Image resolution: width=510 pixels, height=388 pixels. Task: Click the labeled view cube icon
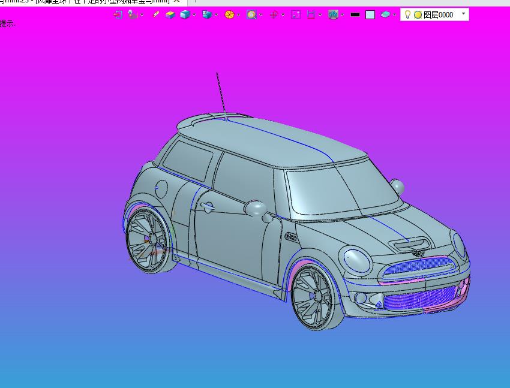207,14
